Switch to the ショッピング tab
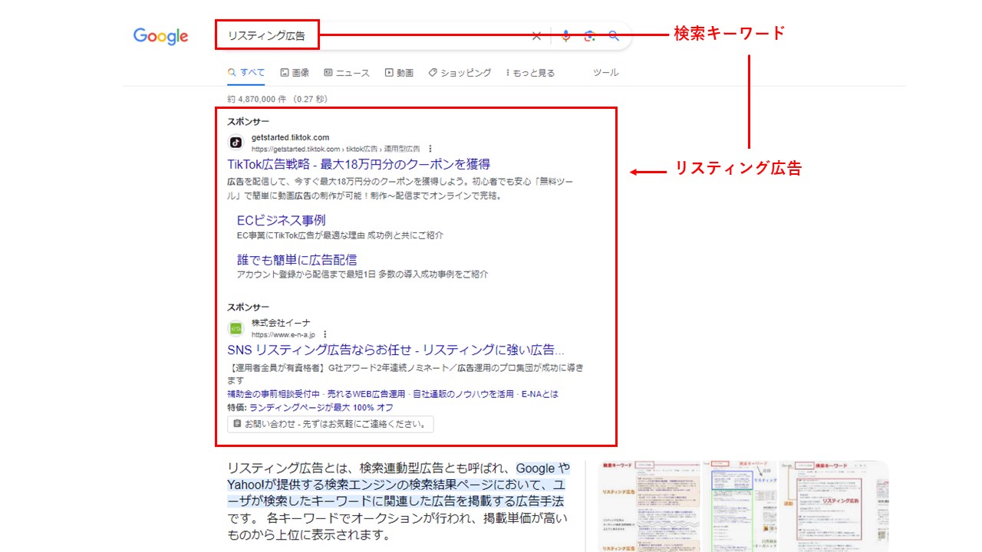 click(460, 73)
